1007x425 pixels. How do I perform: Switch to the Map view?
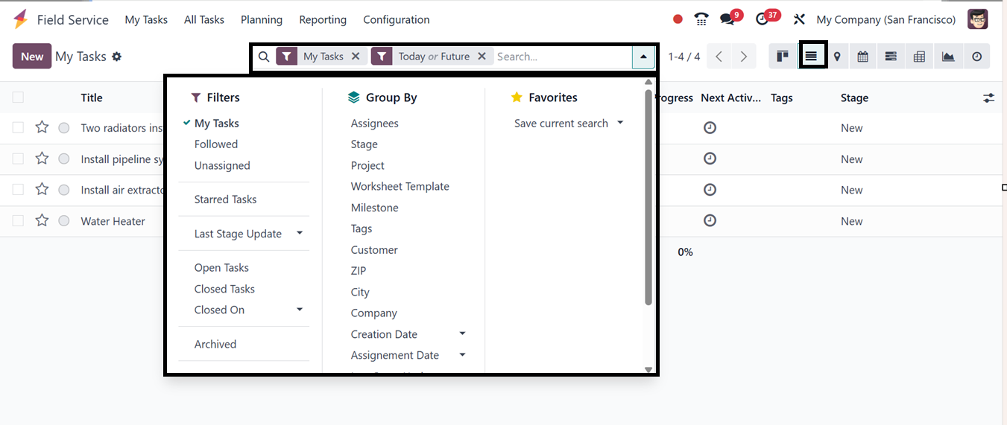coord(838,57)
